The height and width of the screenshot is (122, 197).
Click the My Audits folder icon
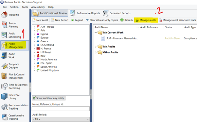(100, 47)
